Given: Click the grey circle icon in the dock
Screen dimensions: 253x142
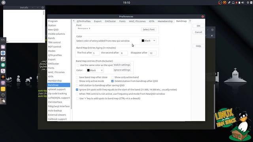Looking at the screenshot, I should point(3,95).
